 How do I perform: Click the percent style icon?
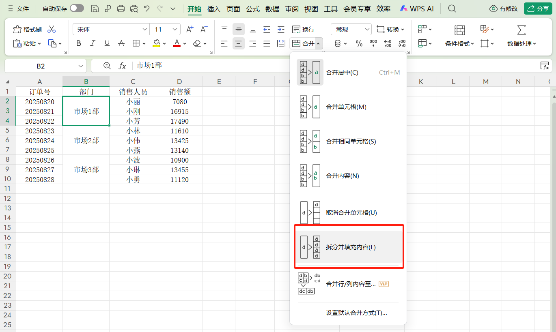tap(359, 43)
